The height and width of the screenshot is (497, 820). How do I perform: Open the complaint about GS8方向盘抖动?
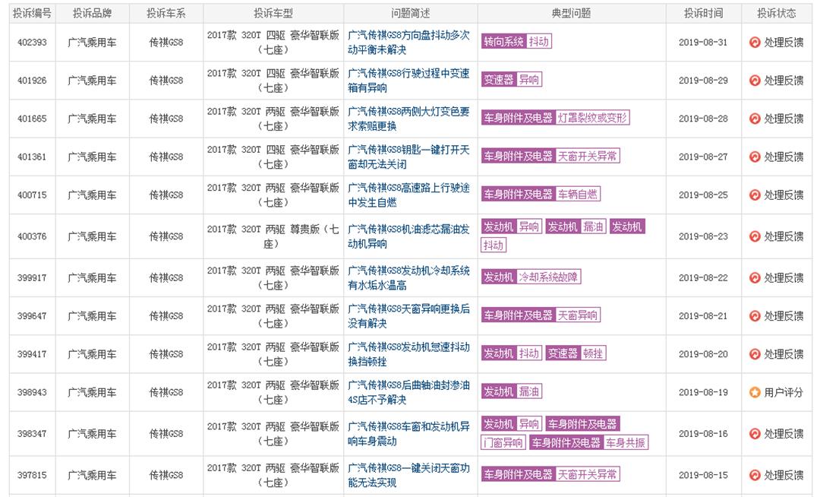coord(408,43)
